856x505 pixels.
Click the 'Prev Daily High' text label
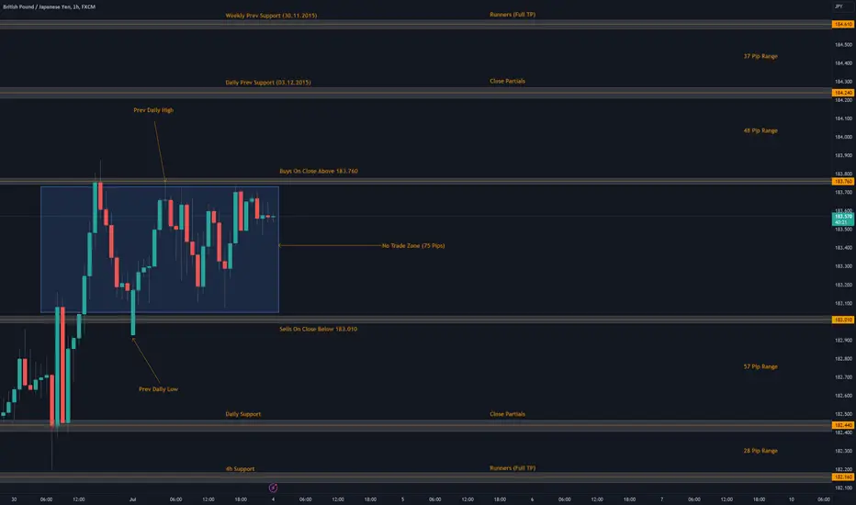coord(153,110)
